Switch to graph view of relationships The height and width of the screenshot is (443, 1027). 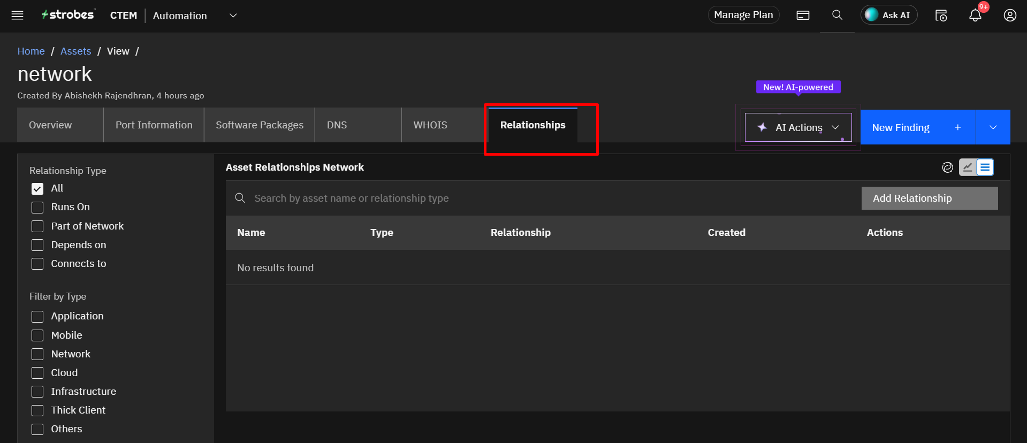(968, 167)
